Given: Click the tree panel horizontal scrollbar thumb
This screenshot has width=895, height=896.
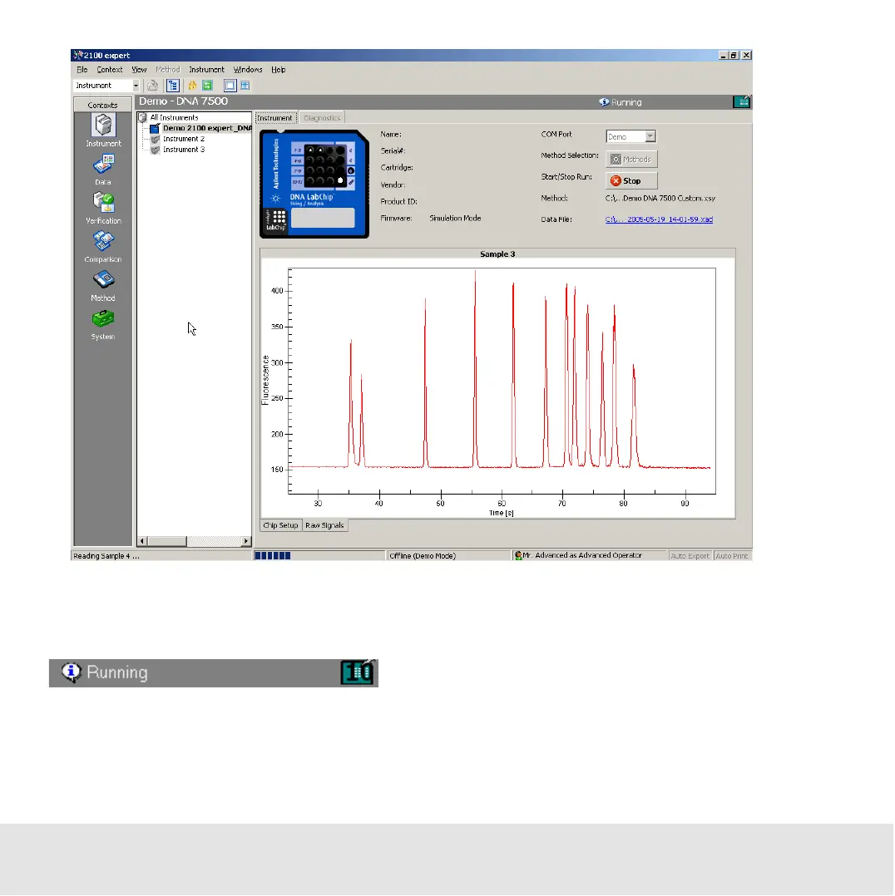Looking at the screenshot, I should (167, 540).
